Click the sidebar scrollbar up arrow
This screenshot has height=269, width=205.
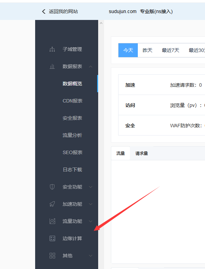coord(101,23)
